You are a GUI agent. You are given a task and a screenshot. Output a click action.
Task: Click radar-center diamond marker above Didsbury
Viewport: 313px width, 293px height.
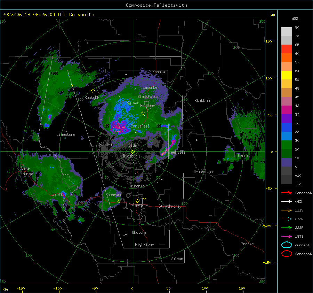coord(133,152)
